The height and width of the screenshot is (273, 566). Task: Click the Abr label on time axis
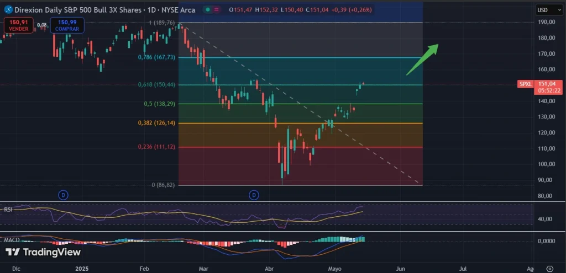tap(269, 269)
